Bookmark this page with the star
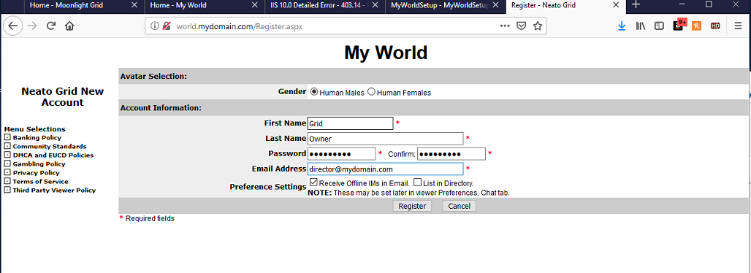The image size is (751, 273). tap(538, 26)
